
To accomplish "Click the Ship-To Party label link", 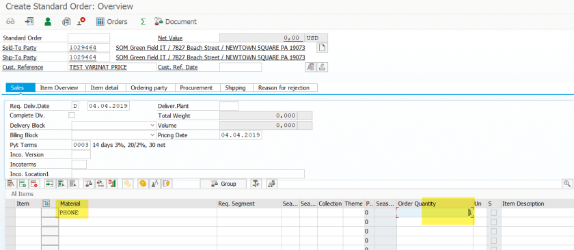I will [x=19, y=57].
